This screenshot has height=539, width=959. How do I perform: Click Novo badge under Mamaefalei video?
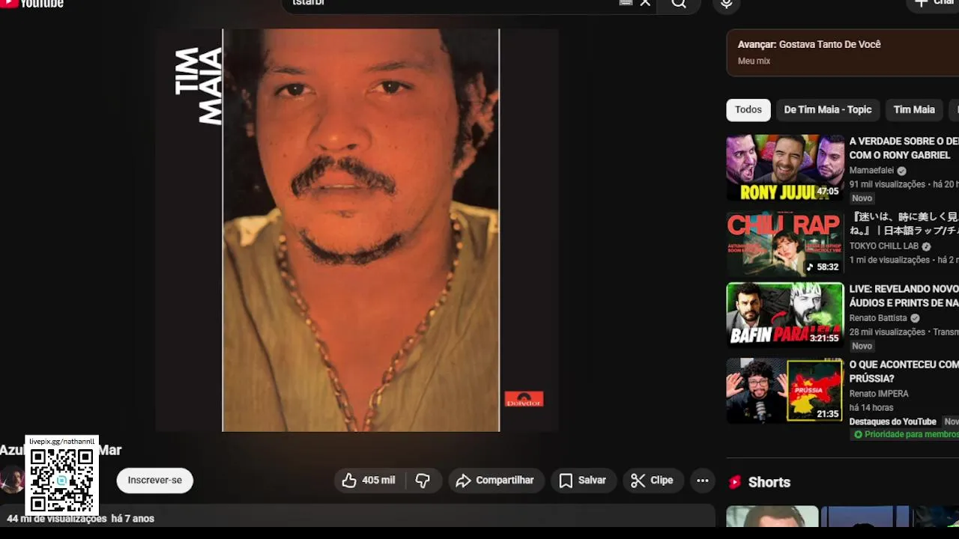[x=862, y=198]
